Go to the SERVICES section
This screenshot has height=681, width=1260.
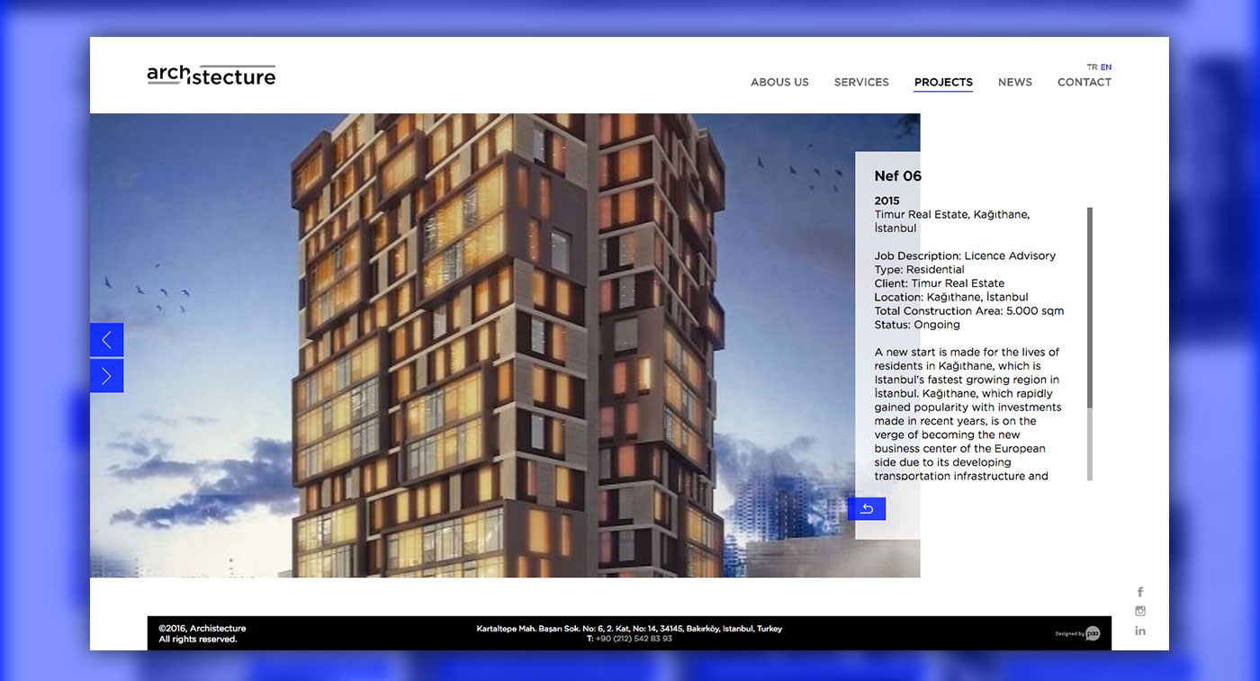tap(860, 82)
